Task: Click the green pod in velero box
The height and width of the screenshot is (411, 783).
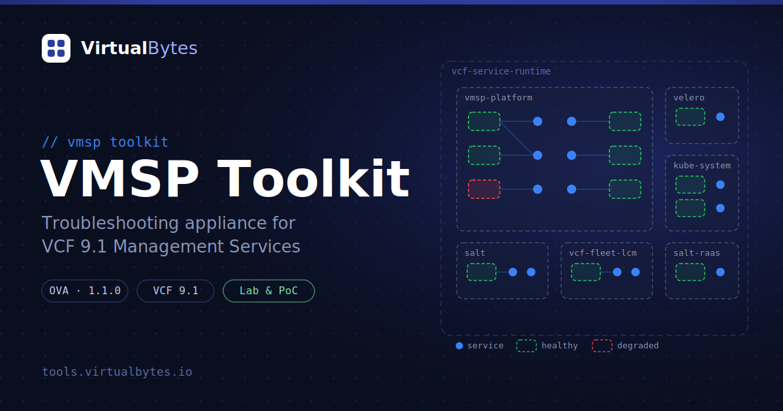Action: click(690, 117)
